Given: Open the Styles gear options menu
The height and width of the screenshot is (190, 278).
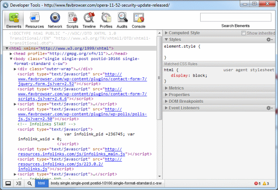Looking at the screenshot, I should click(x=269, y=40).
